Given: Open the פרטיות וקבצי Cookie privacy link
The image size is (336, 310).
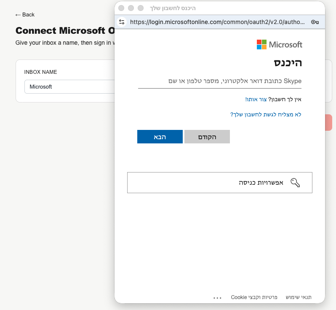Looking at the screenshot, I should point(254,297).
